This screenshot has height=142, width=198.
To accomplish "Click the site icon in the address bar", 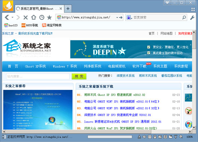I will pos(59,17).
